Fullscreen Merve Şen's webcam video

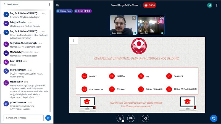[x=161, y=18]
